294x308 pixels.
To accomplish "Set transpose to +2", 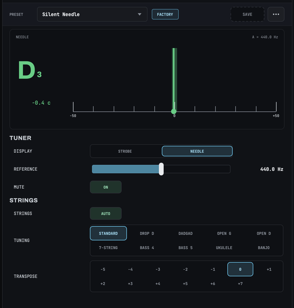I will (x=103, y=284).
